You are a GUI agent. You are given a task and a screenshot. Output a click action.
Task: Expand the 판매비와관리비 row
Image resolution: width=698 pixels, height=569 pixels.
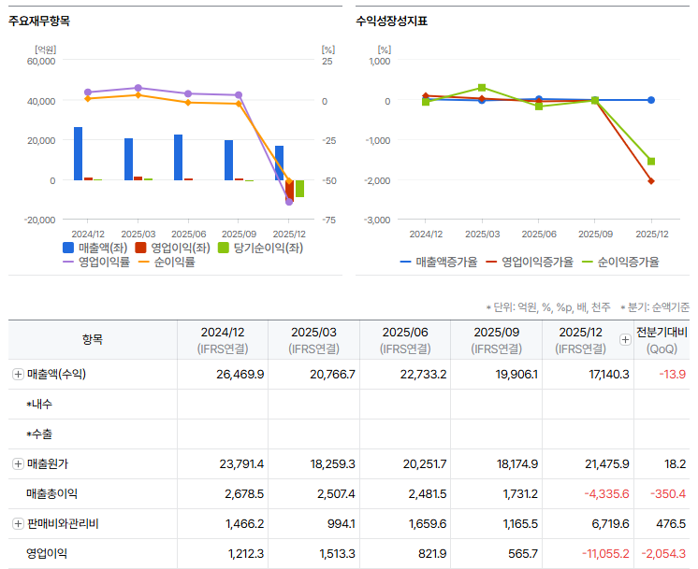pos(18,523)
